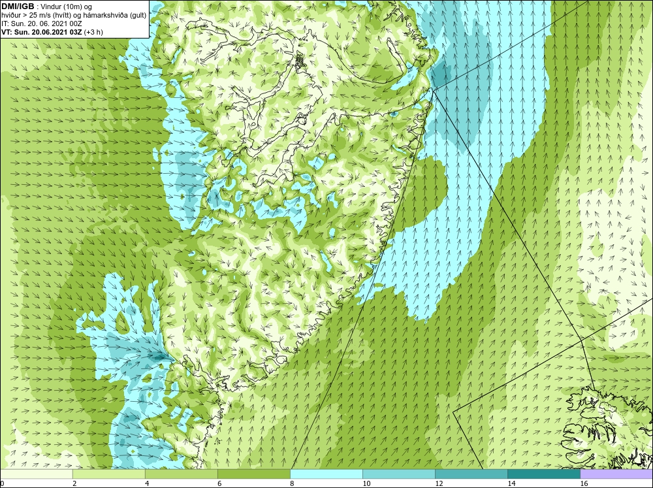
Task: Click the 14–16 m/s dark teal legend swatch
Action: click(543, 474)
